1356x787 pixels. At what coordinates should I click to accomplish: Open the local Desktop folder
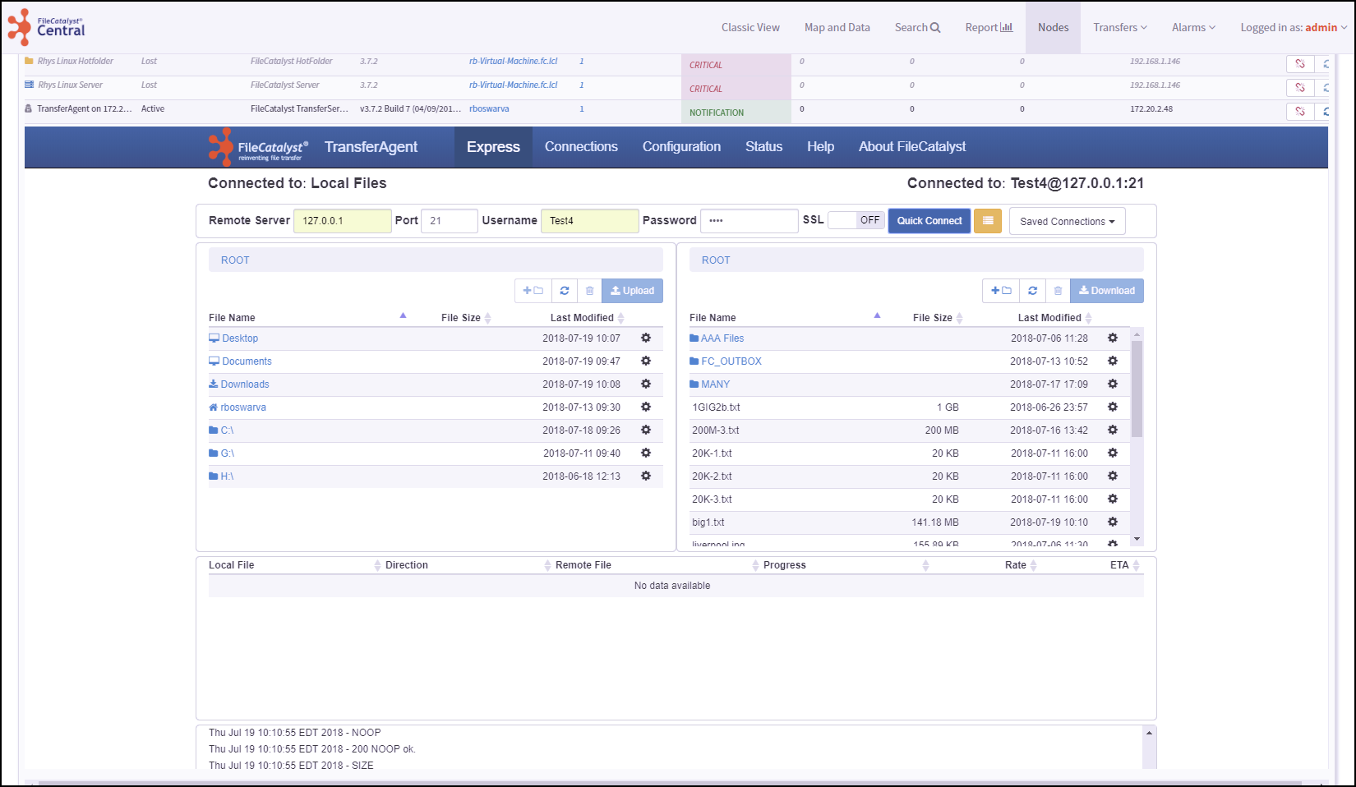[x=239, y=338]
